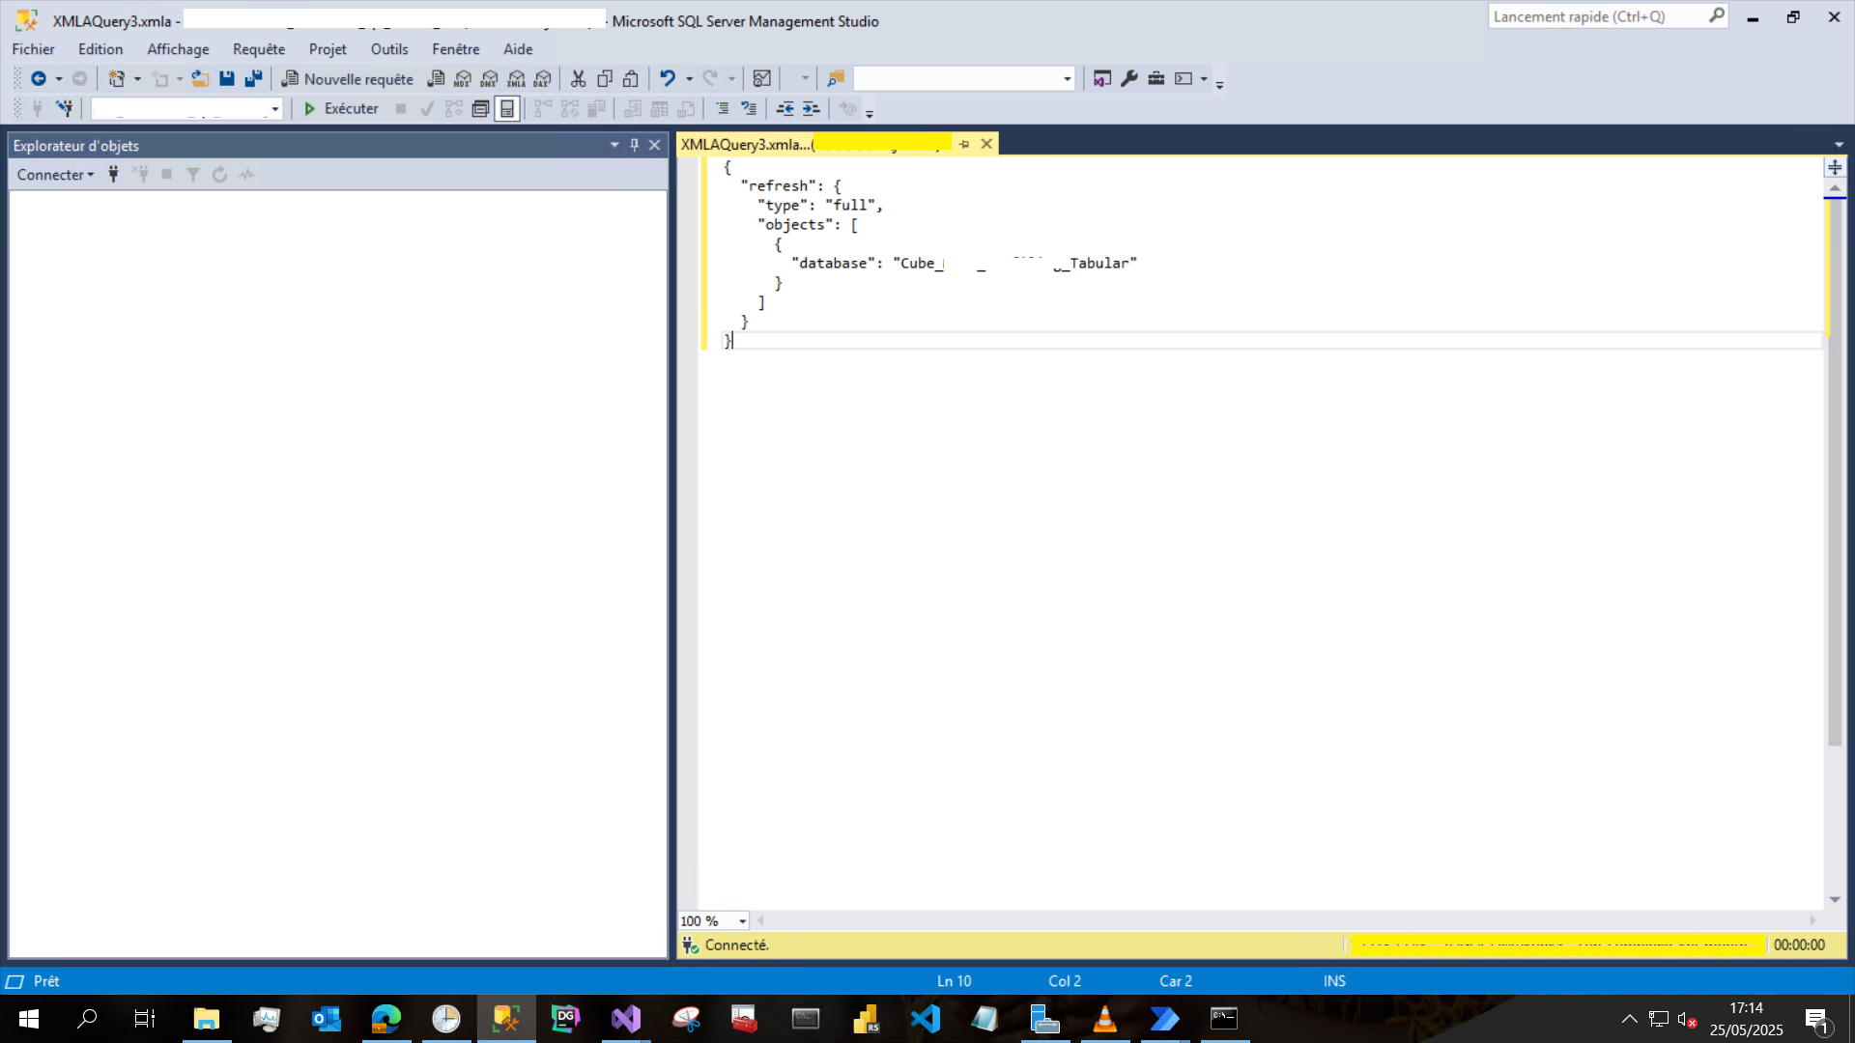
Task: Open the Outils menu
Action: (389, 49)
